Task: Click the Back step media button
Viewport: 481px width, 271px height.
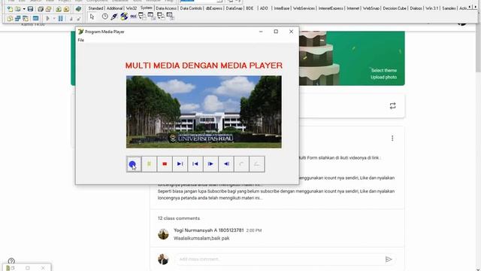Action: [x=226, y=164]
